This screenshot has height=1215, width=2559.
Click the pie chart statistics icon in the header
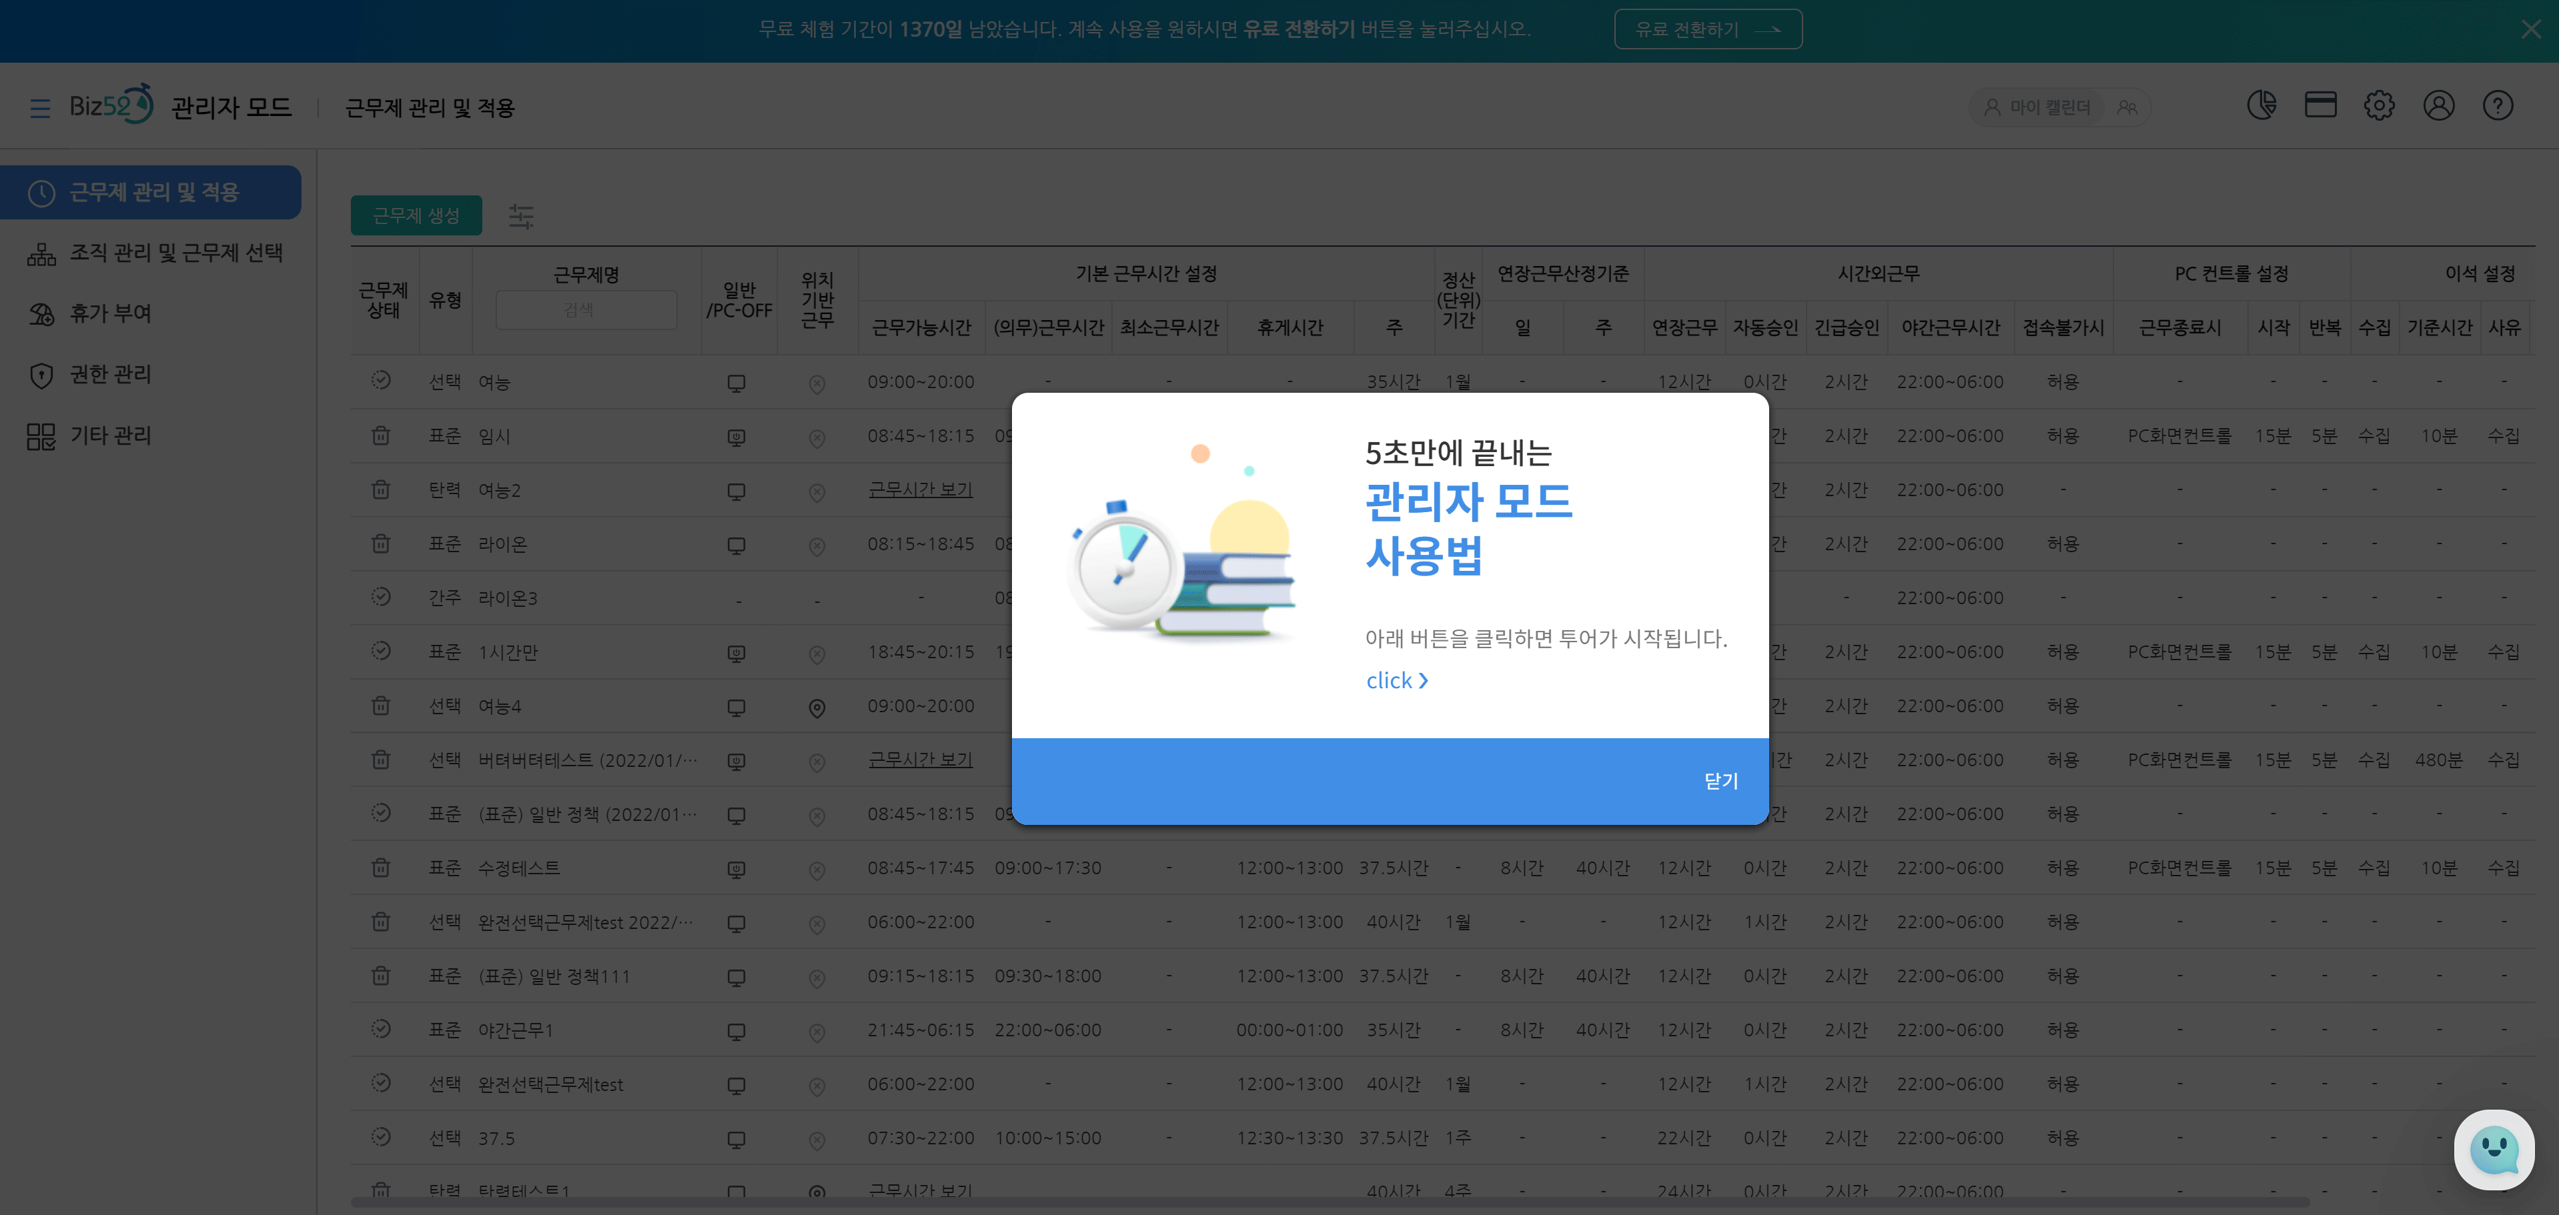2261,105
